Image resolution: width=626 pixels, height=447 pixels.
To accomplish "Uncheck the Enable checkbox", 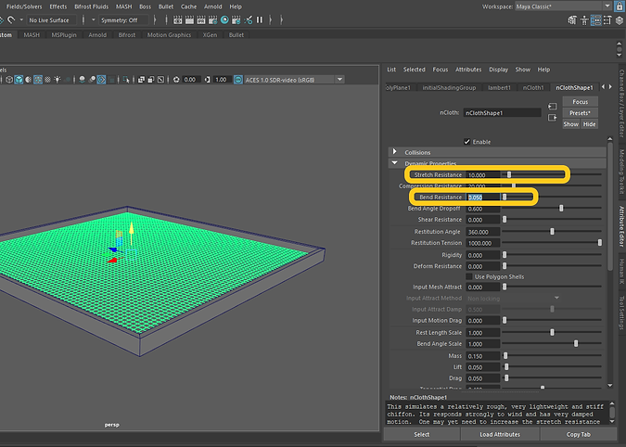I will [x=466, y=142].
